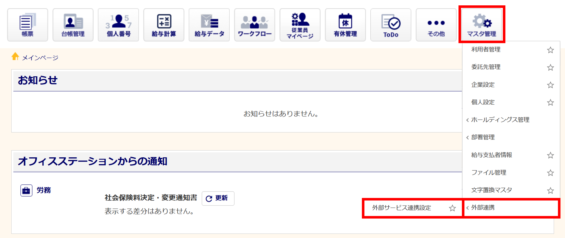
Task: Open the ToDo checklist icon
Action: point(391,25)
